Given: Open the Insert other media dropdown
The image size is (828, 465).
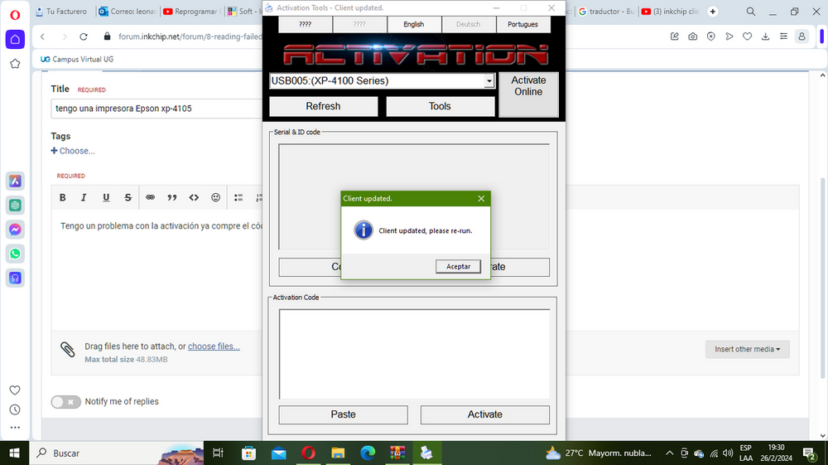Looking at the screenshot, I should point(747,349).
